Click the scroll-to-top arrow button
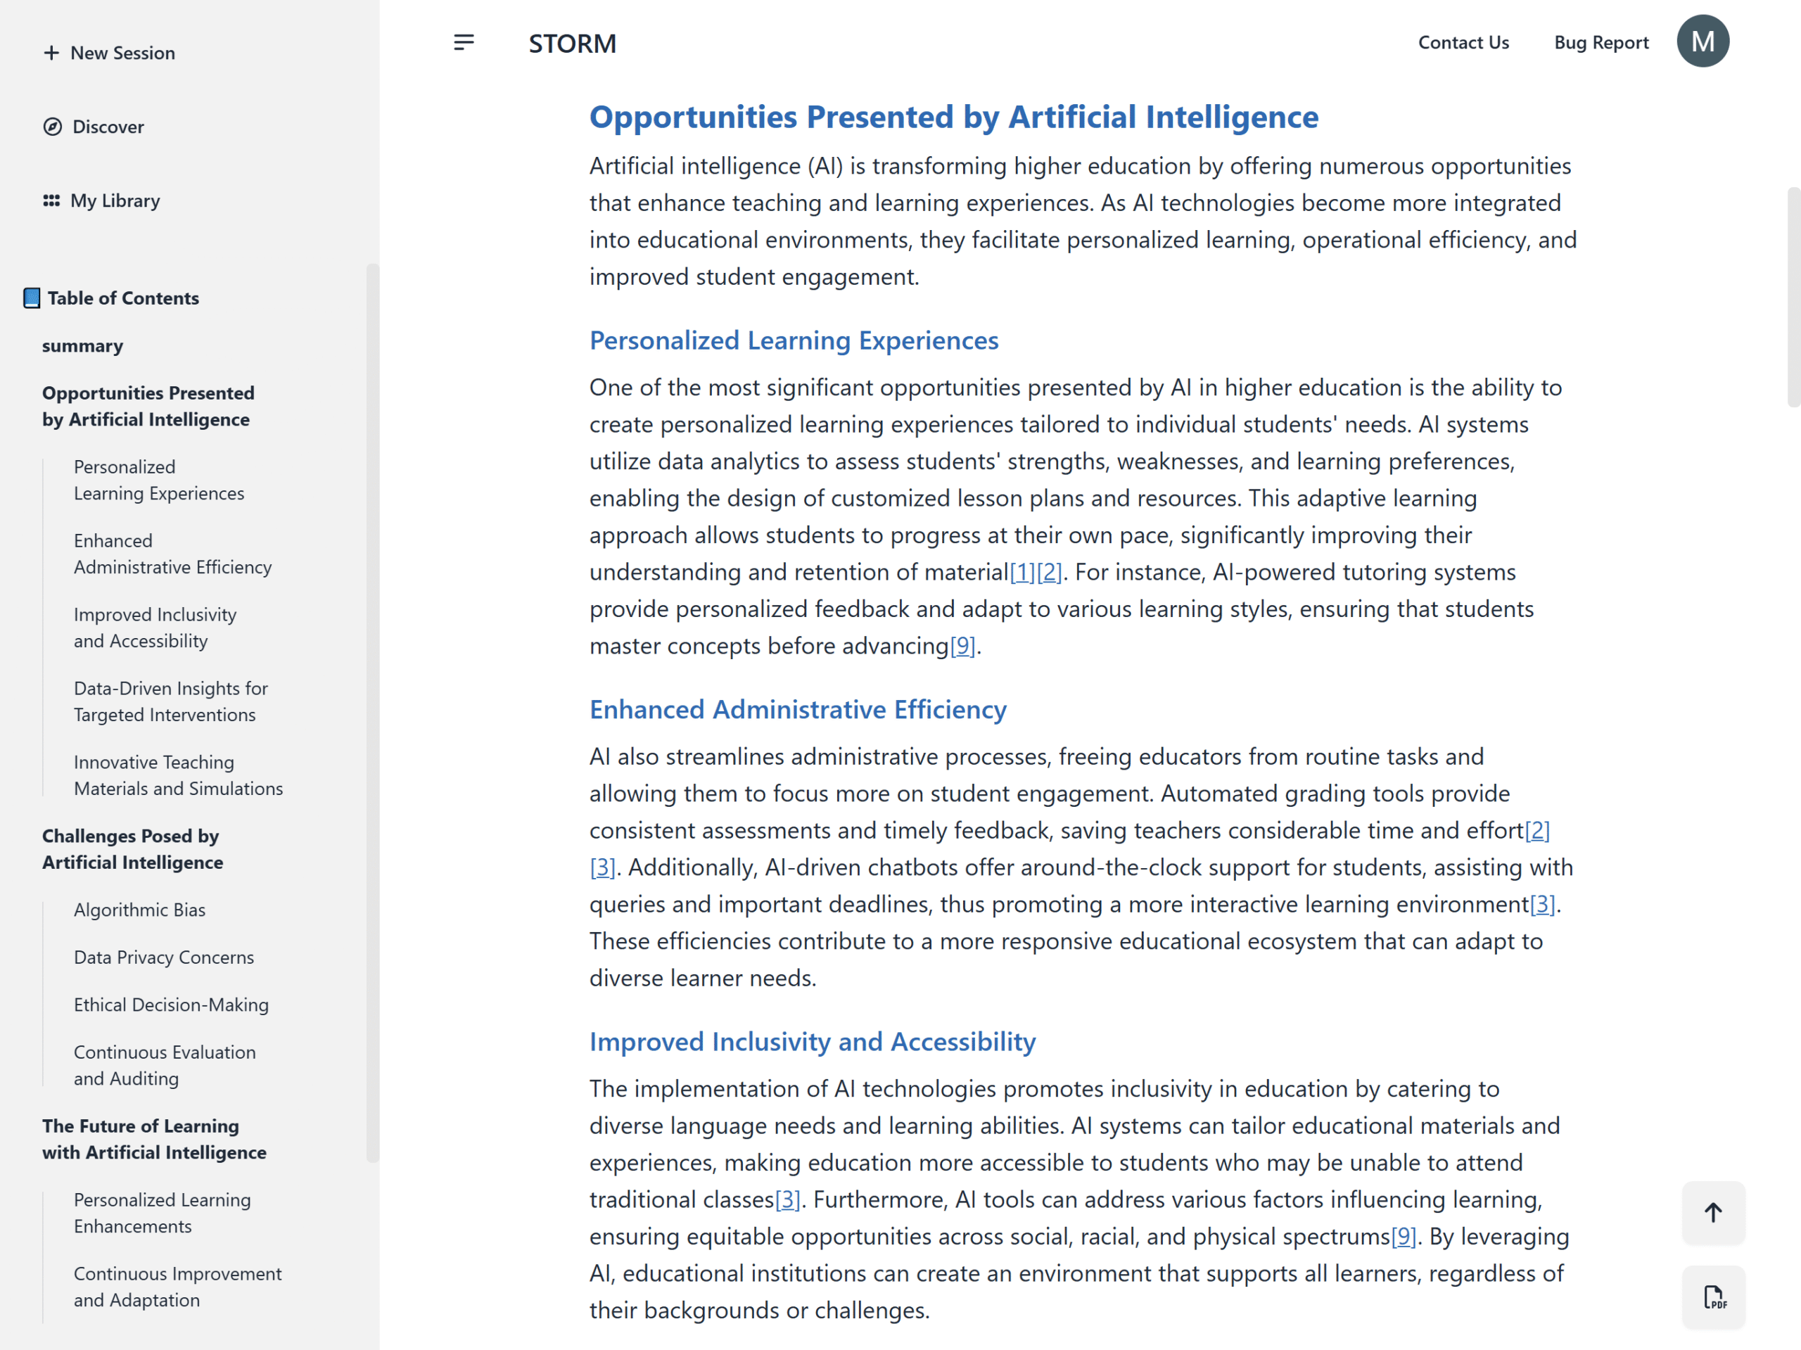The width and height of the screenshot is (1801, 1350). (x=1713, y=1211)
